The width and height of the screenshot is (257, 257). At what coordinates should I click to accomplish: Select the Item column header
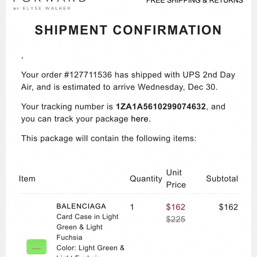[27, 179]
